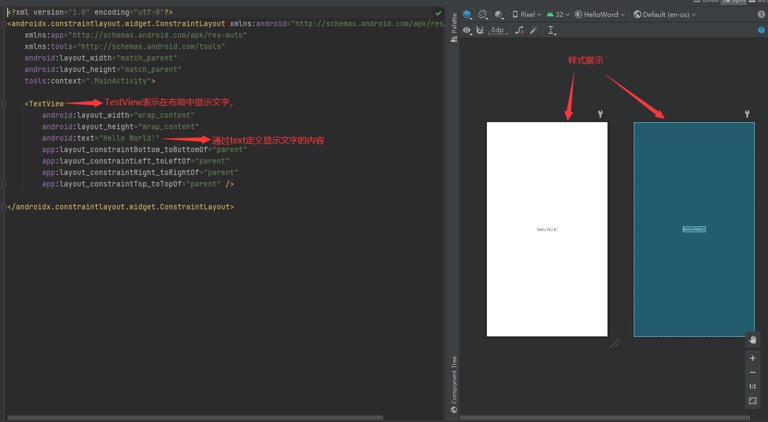This screenshot has height=422, width=768.
Task: Click the layout_constraintRight_toRightOf attribute line
Action: click(140, 172)
